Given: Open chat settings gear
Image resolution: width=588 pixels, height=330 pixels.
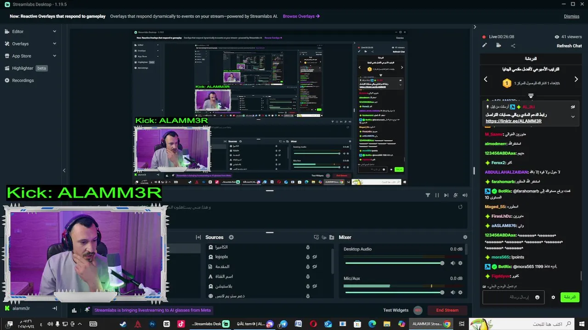Looking at the screenshot, I should click(553, 297).
